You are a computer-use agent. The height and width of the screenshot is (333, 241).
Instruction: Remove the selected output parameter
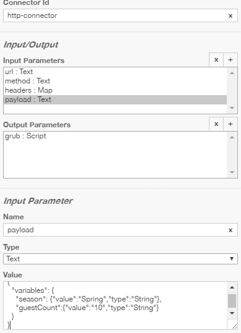point(216,124)
